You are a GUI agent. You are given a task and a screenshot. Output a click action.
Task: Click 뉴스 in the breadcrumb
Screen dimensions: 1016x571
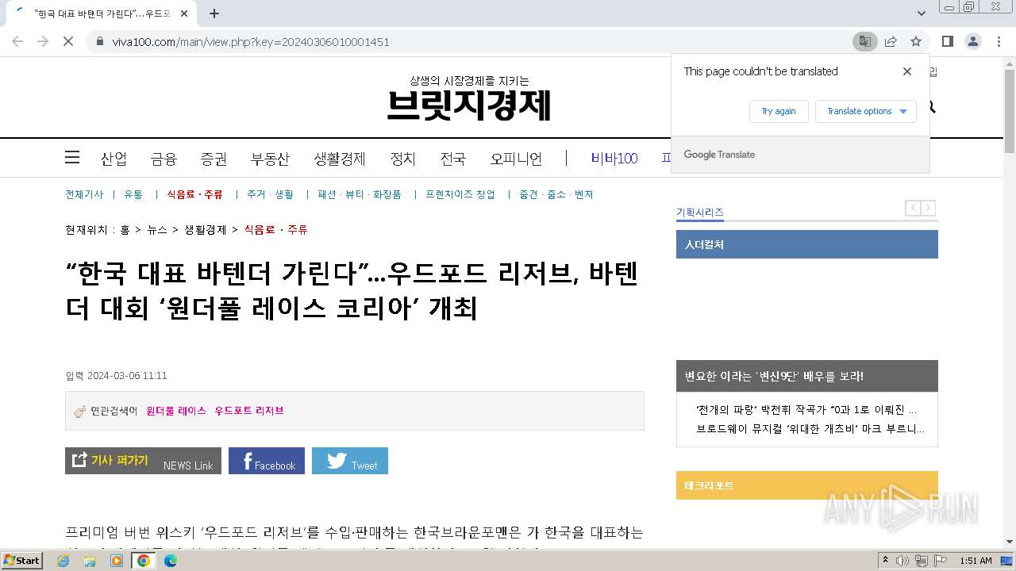click(x=157, y=230)
